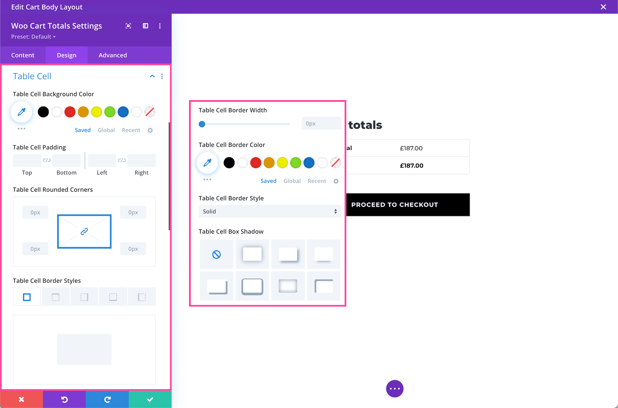Select the green background color swatch
The image size is (618, 408).
pyautogui.click(x=110, y=112)
